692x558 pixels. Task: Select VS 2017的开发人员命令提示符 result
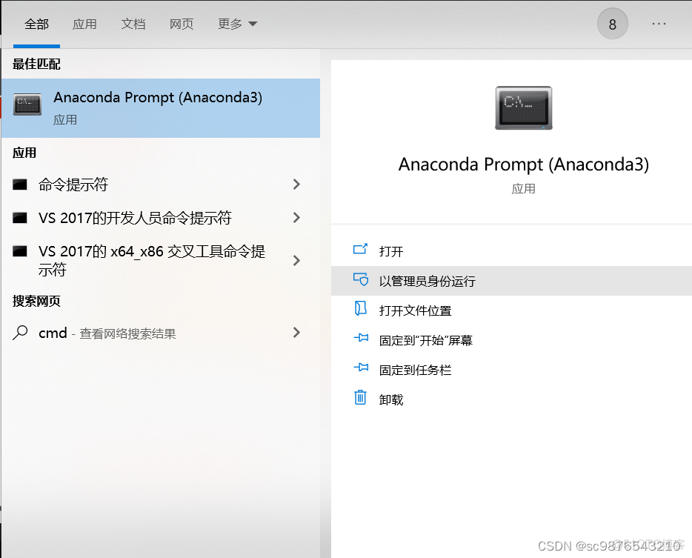click(x=161, y=218)
